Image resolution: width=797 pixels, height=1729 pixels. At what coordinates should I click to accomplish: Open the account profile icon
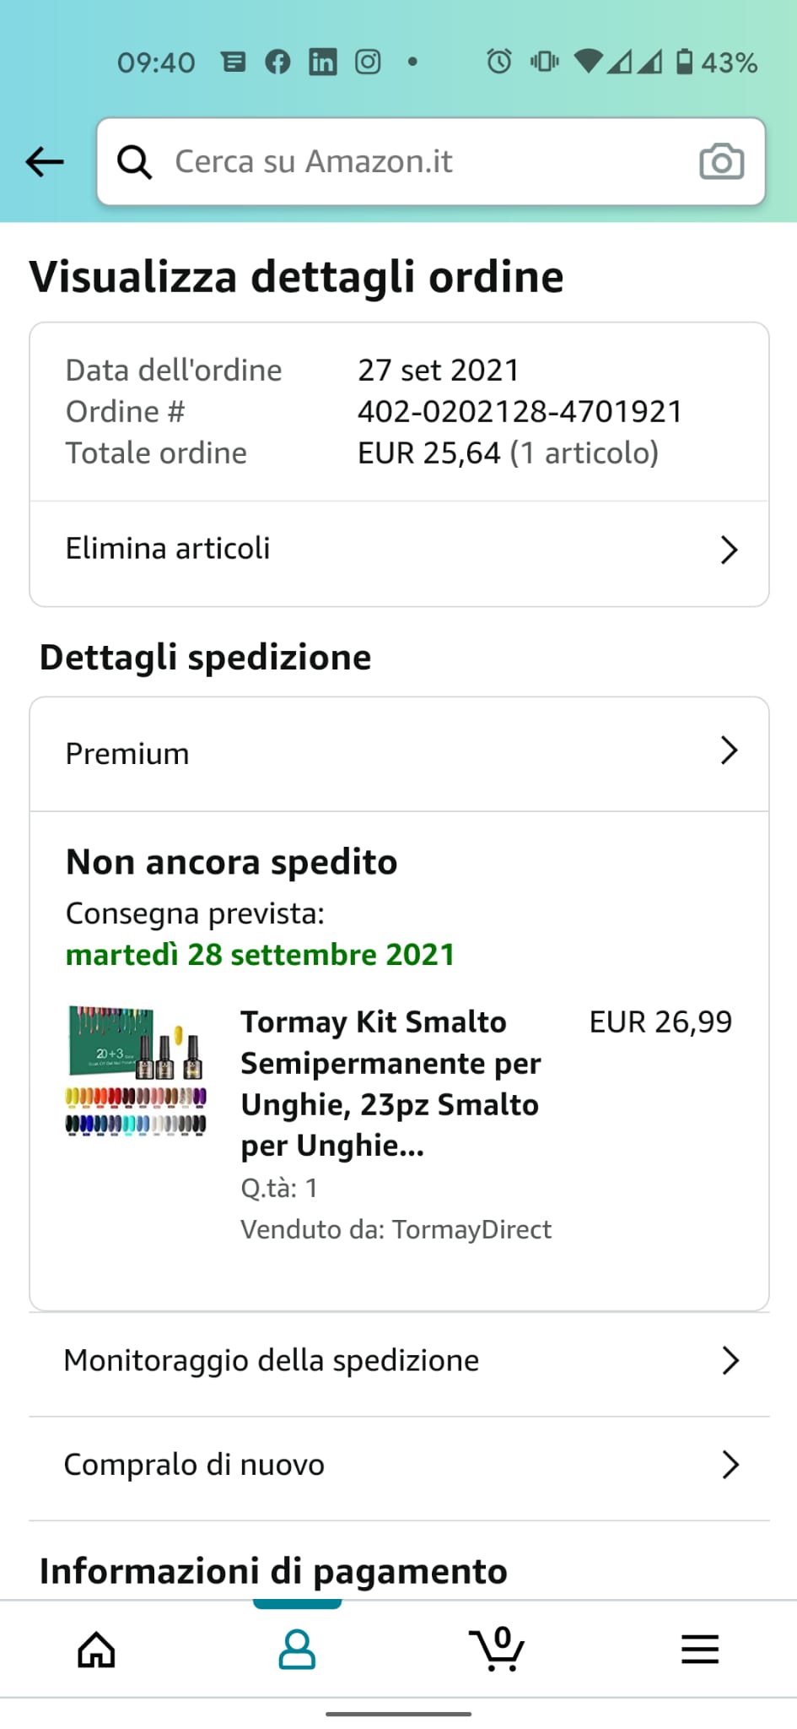click(297, 1649)
